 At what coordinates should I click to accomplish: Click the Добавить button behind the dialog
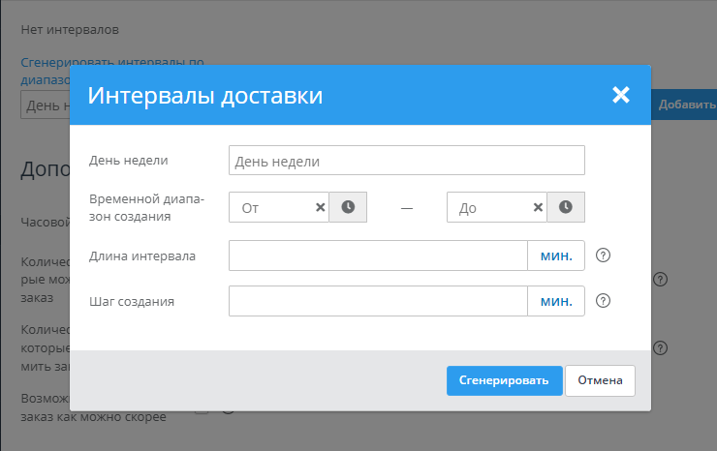click(686, 105)
